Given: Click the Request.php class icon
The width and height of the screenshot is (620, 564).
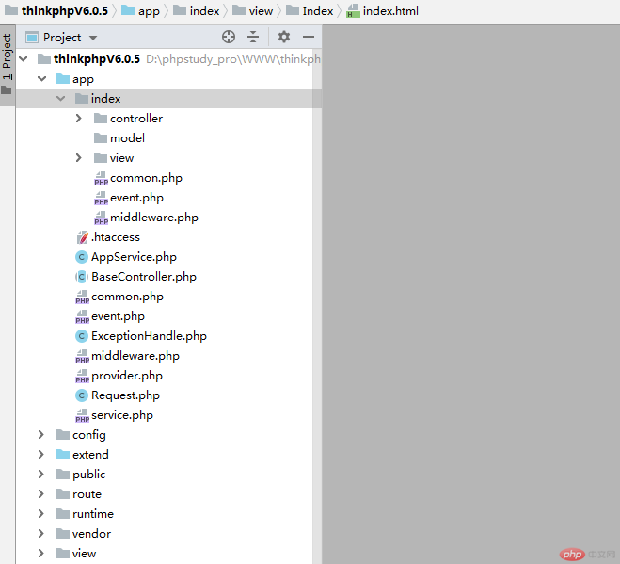Looking at the screenshot, I should [82, 395].
